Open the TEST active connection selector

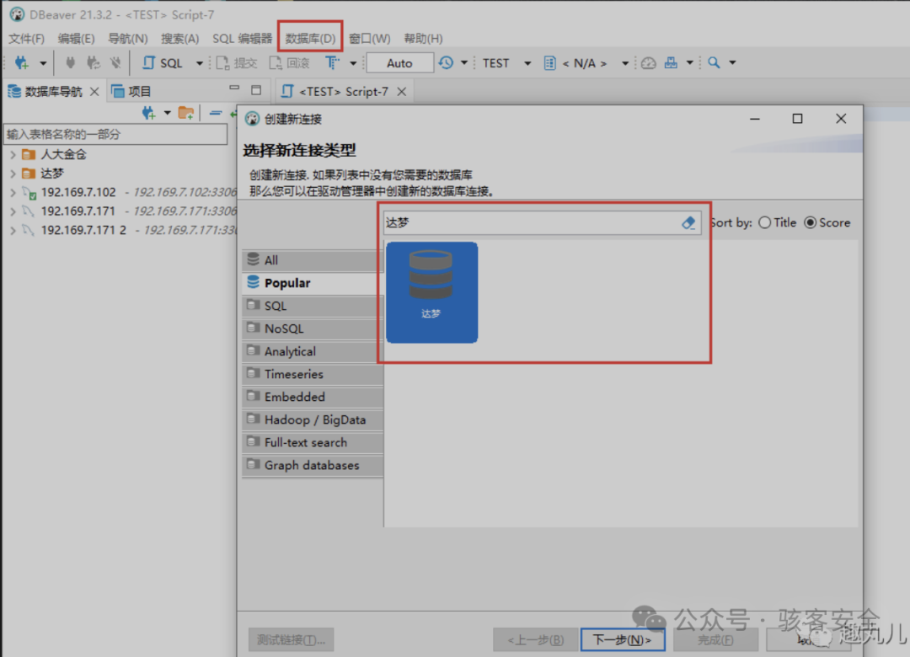point(506,62)
